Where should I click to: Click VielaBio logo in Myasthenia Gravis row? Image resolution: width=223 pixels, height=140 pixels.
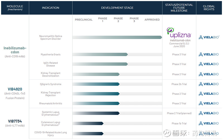point(209,54)
